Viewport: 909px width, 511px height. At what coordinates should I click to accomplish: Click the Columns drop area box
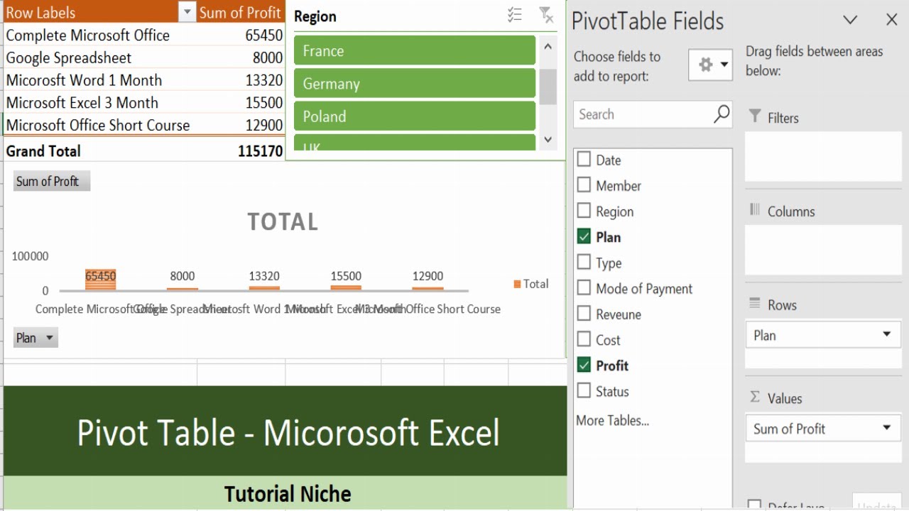pos(823,251)
